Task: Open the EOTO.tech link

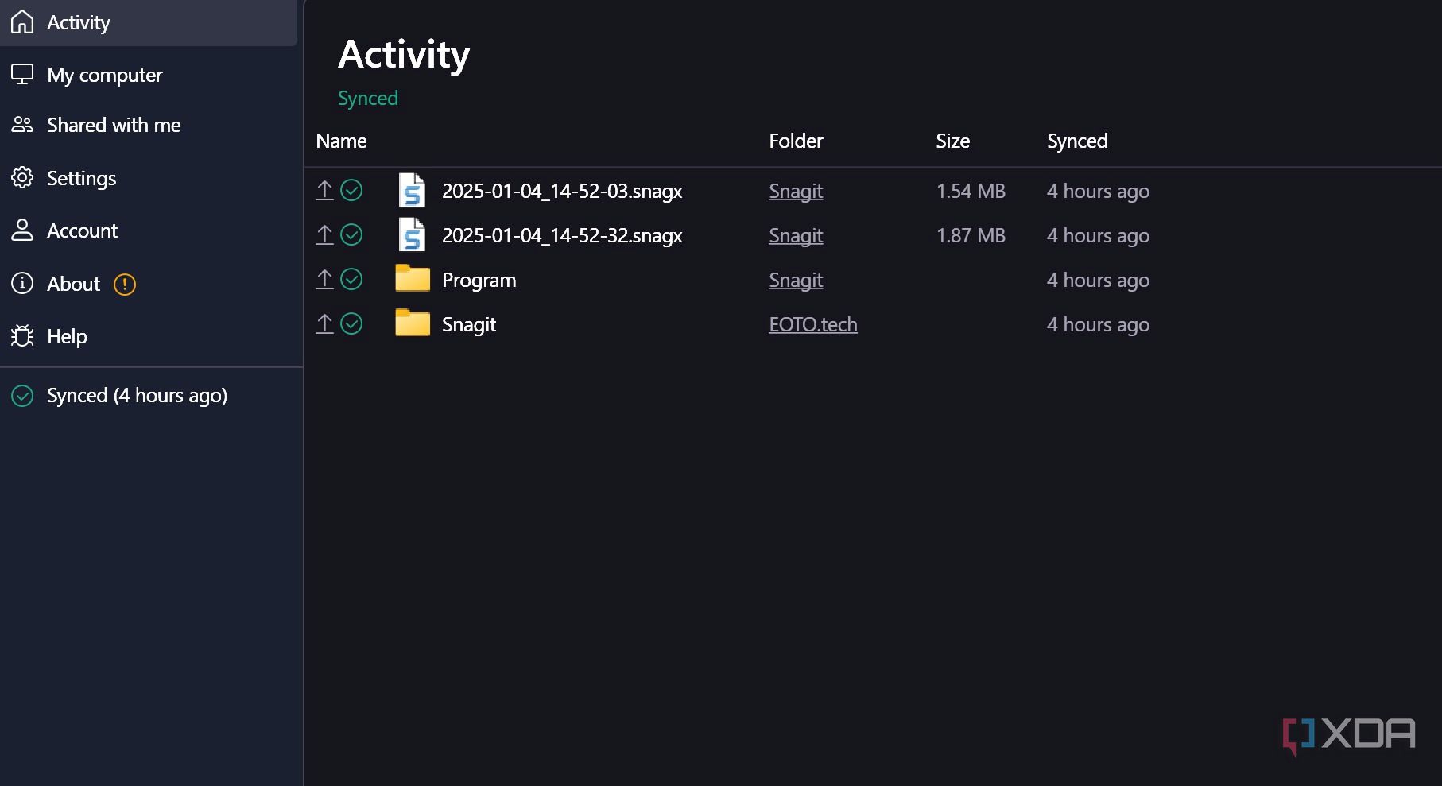Action: pyautogui.click(x=812, y=323)
